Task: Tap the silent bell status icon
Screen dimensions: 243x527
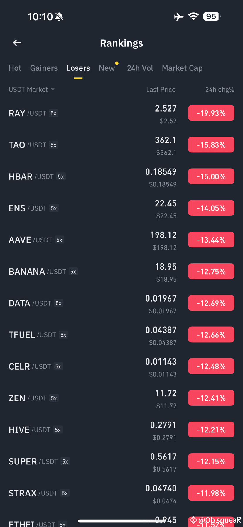Action: pyautogui.click(x=59, y=17)
